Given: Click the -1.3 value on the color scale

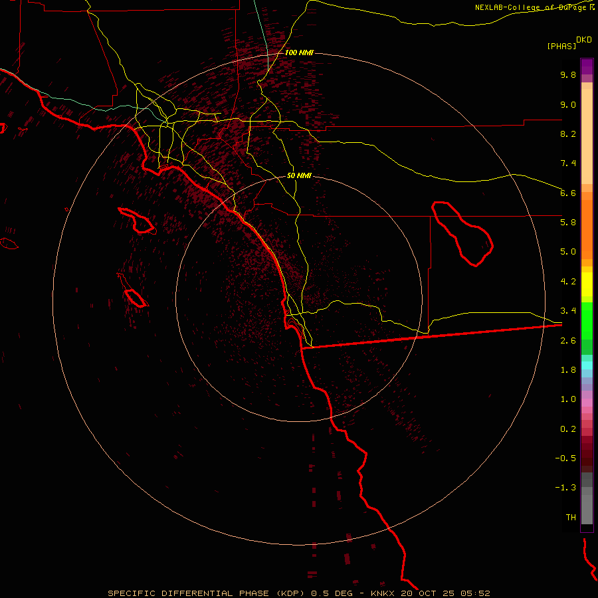Looking at the screenshot, I should (x=565, y=488).
